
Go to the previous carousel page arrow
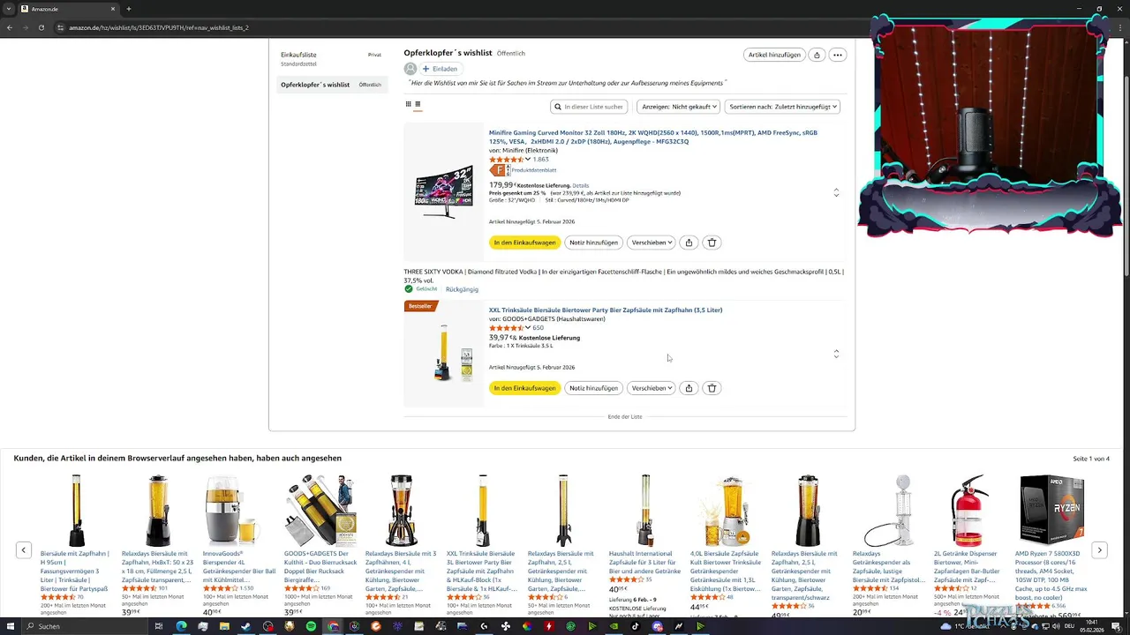(24, 550)
